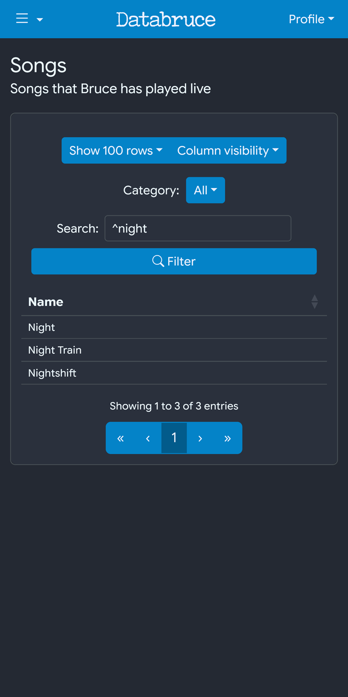Image resolution: width=348 pixels, height=697 pixels.
Task: Expand the Category All dropdown
Action: coord(205,190)
